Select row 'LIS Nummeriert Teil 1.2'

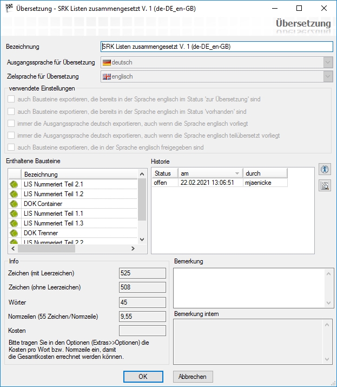pos(73,194)
